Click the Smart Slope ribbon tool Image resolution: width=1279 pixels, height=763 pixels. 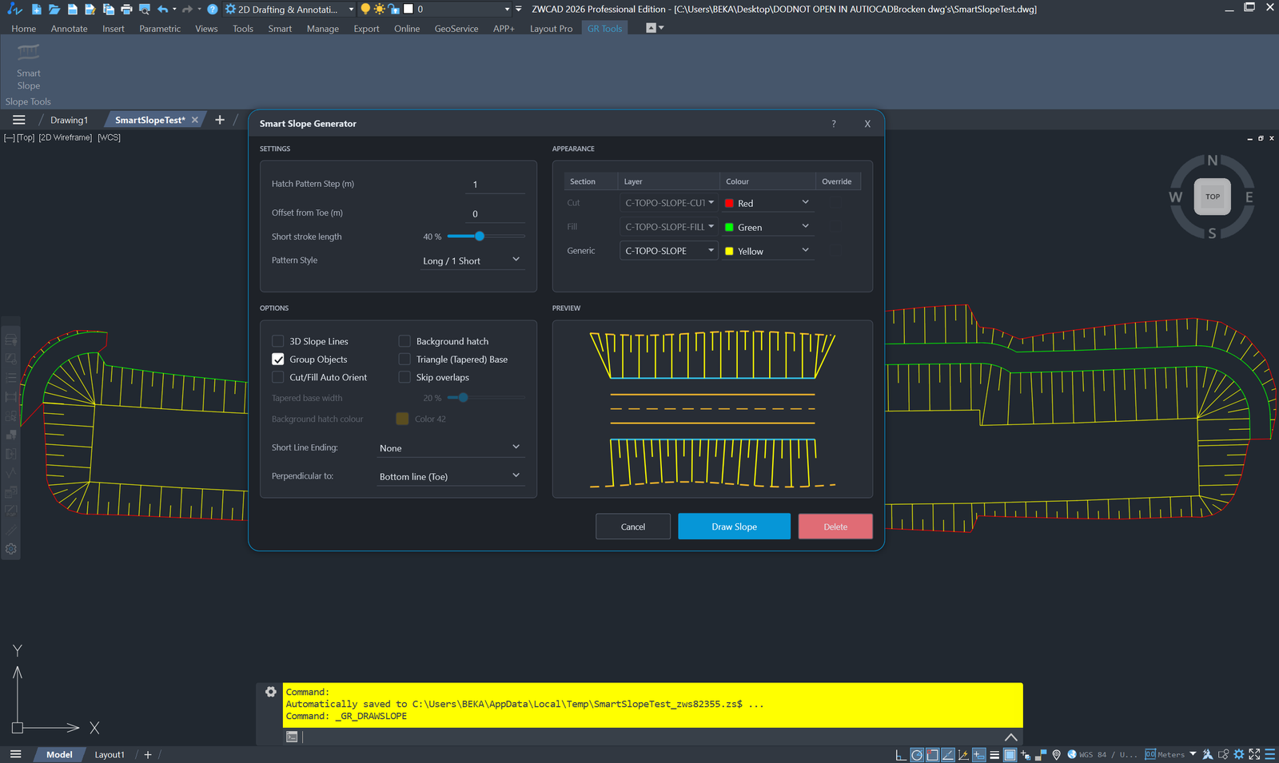pyautogui.click(x=29, y=67)
